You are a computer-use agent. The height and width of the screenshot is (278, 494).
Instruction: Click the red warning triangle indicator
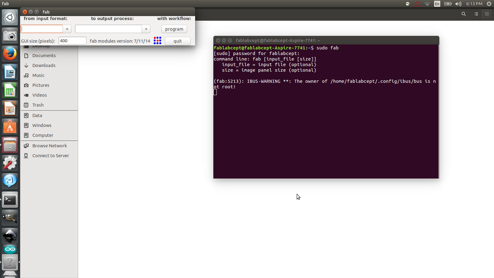417,4
